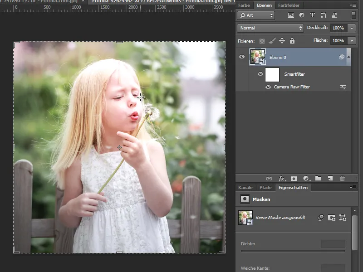
Task: Open Camera Raw-Filter blending options icon
Action: (343, 87)
